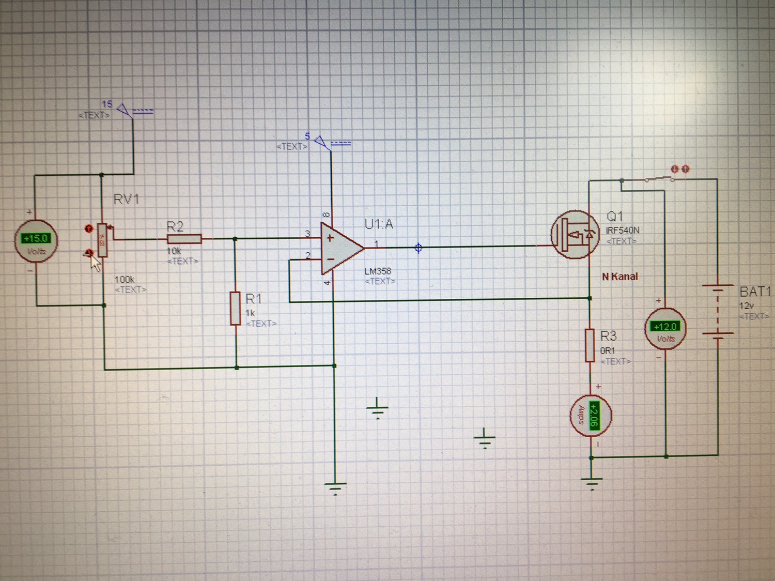Select the R2 10k resistor body
Screen dimensions: 775x581
pos(184,239)
